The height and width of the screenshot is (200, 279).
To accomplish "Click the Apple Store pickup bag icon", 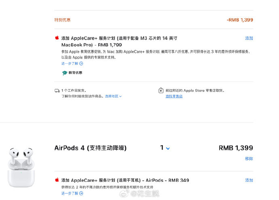I will (x=161, y=90).
